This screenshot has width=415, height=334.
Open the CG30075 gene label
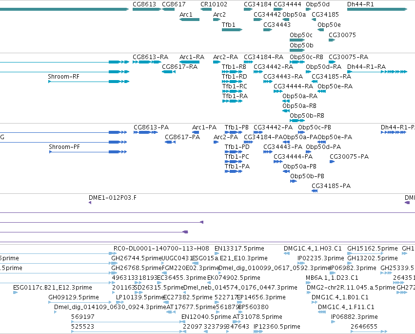click(342, 35)
